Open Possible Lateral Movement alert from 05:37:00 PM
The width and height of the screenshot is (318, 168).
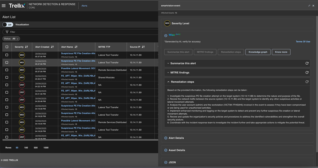point(78,68)
